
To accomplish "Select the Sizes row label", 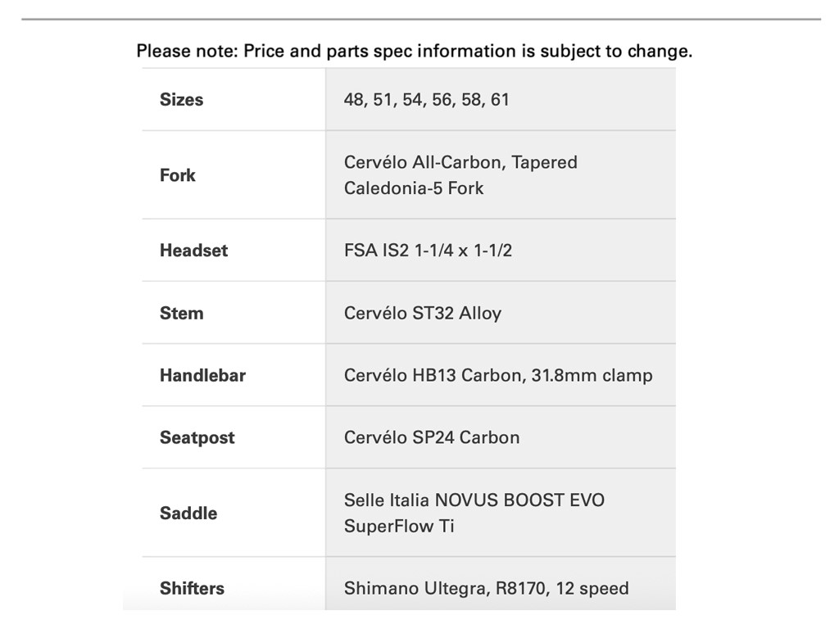I will (x=181, y=100).
